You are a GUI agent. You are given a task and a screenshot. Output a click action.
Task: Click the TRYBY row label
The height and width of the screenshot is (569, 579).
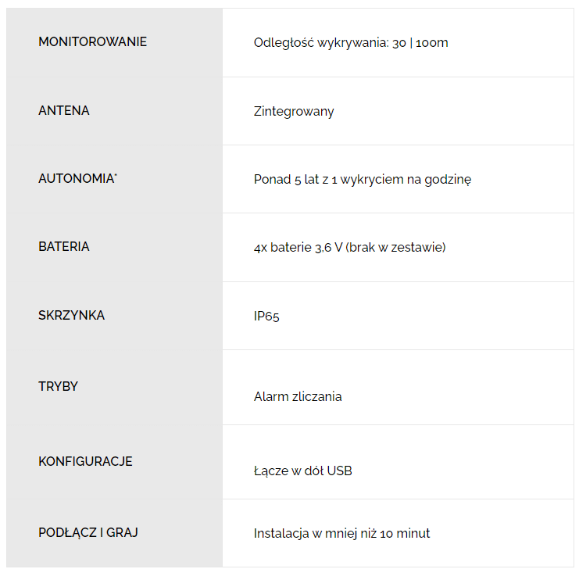59,386
